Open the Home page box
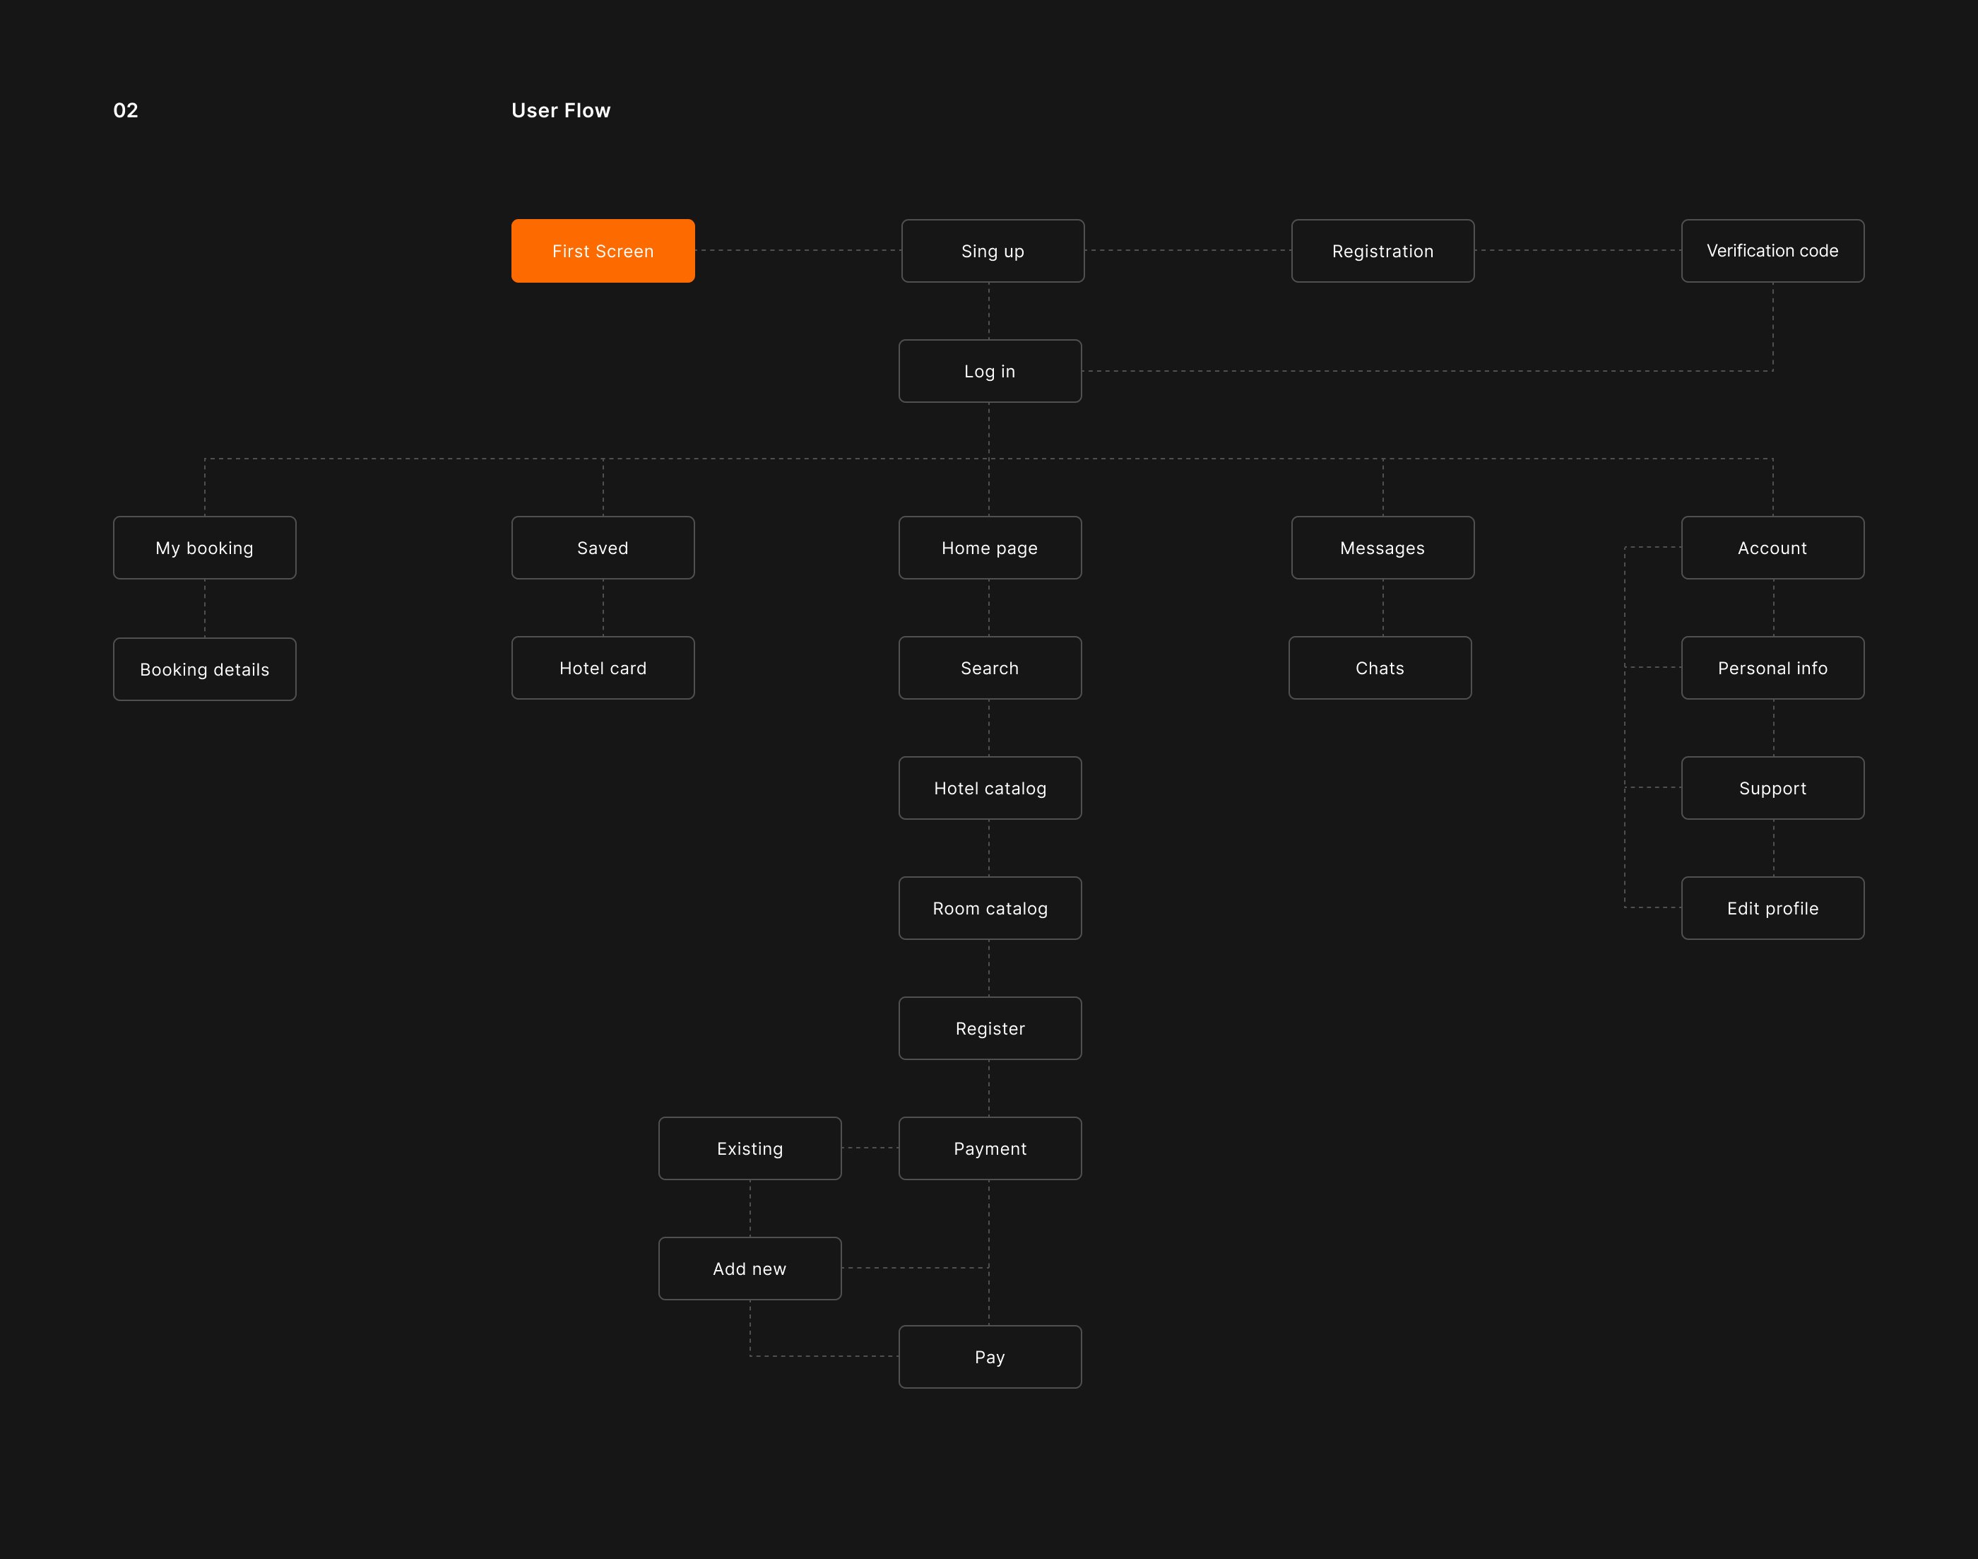 (x=989, y=548)
